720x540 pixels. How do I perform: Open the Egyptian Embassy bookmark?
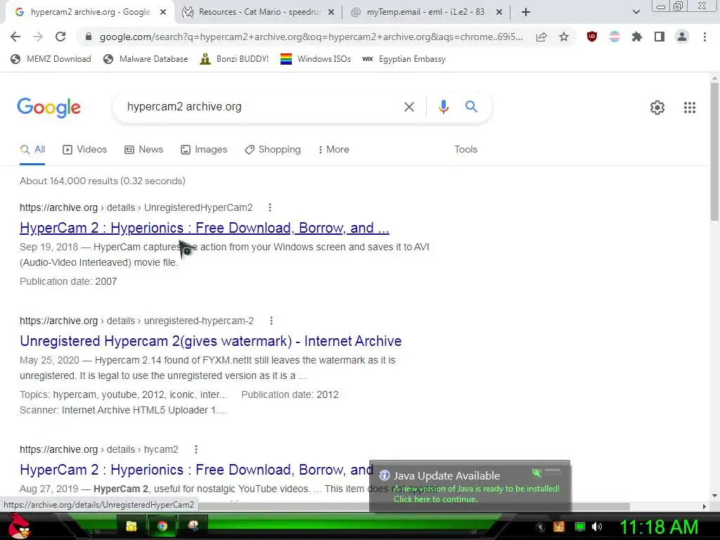(x=404, y=59)
